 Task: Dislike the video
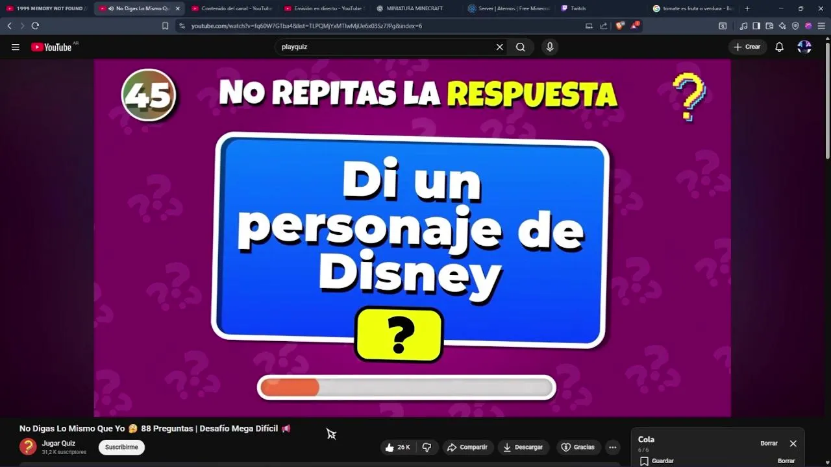pyautogui.click(x=427, y=447)
